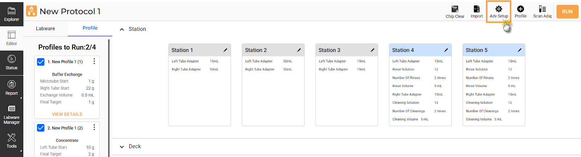Open the Tools sidebar menu

pyautogui.click(x=12, y=141)
